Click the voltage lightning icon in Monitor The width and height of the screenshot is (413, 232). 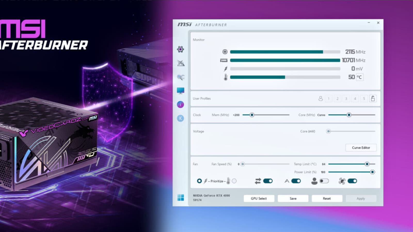(x=226, y=69)
